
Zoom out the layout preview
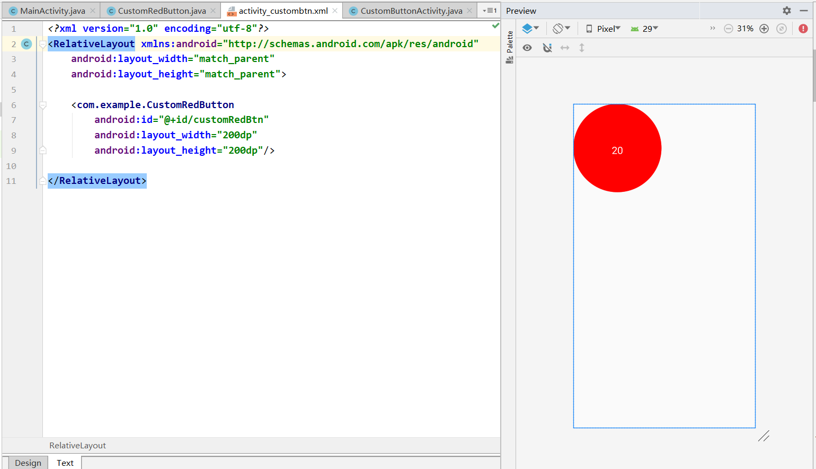coord(728,29)
